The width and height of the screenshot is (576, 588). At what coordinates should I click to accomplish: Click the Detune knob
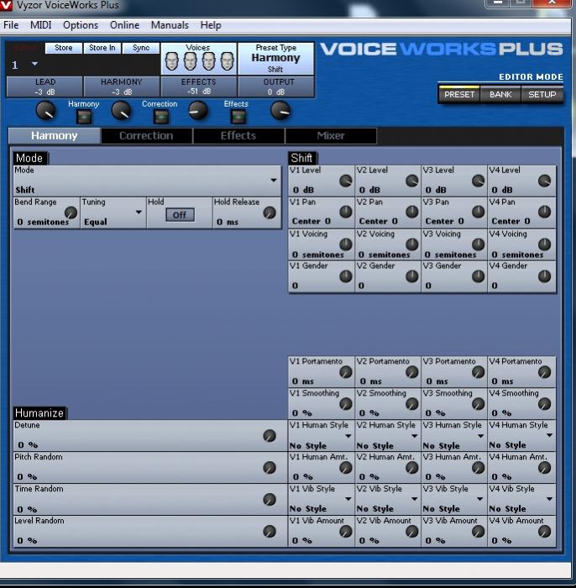270,436
